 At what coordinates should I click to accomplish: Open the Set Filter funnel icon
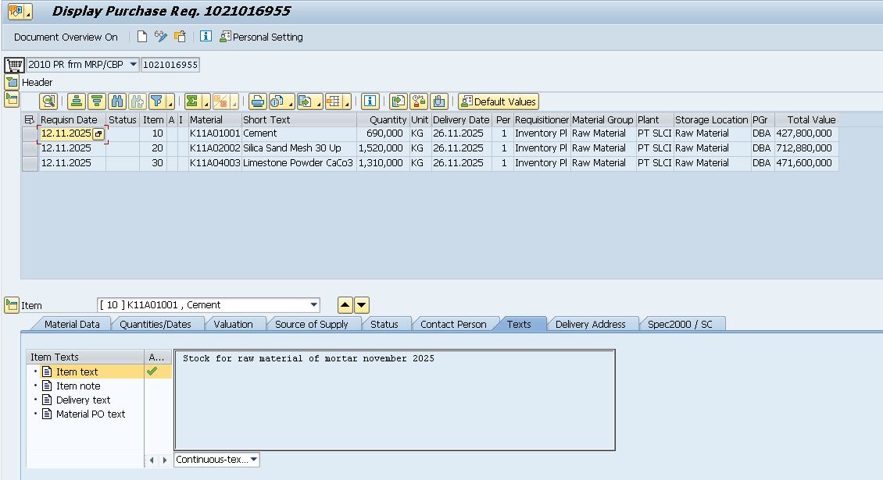(156, 101)
